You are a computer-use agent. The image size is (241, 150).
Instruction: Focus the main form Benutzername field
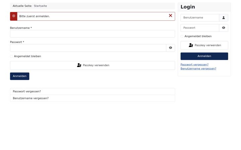(92, 34)
